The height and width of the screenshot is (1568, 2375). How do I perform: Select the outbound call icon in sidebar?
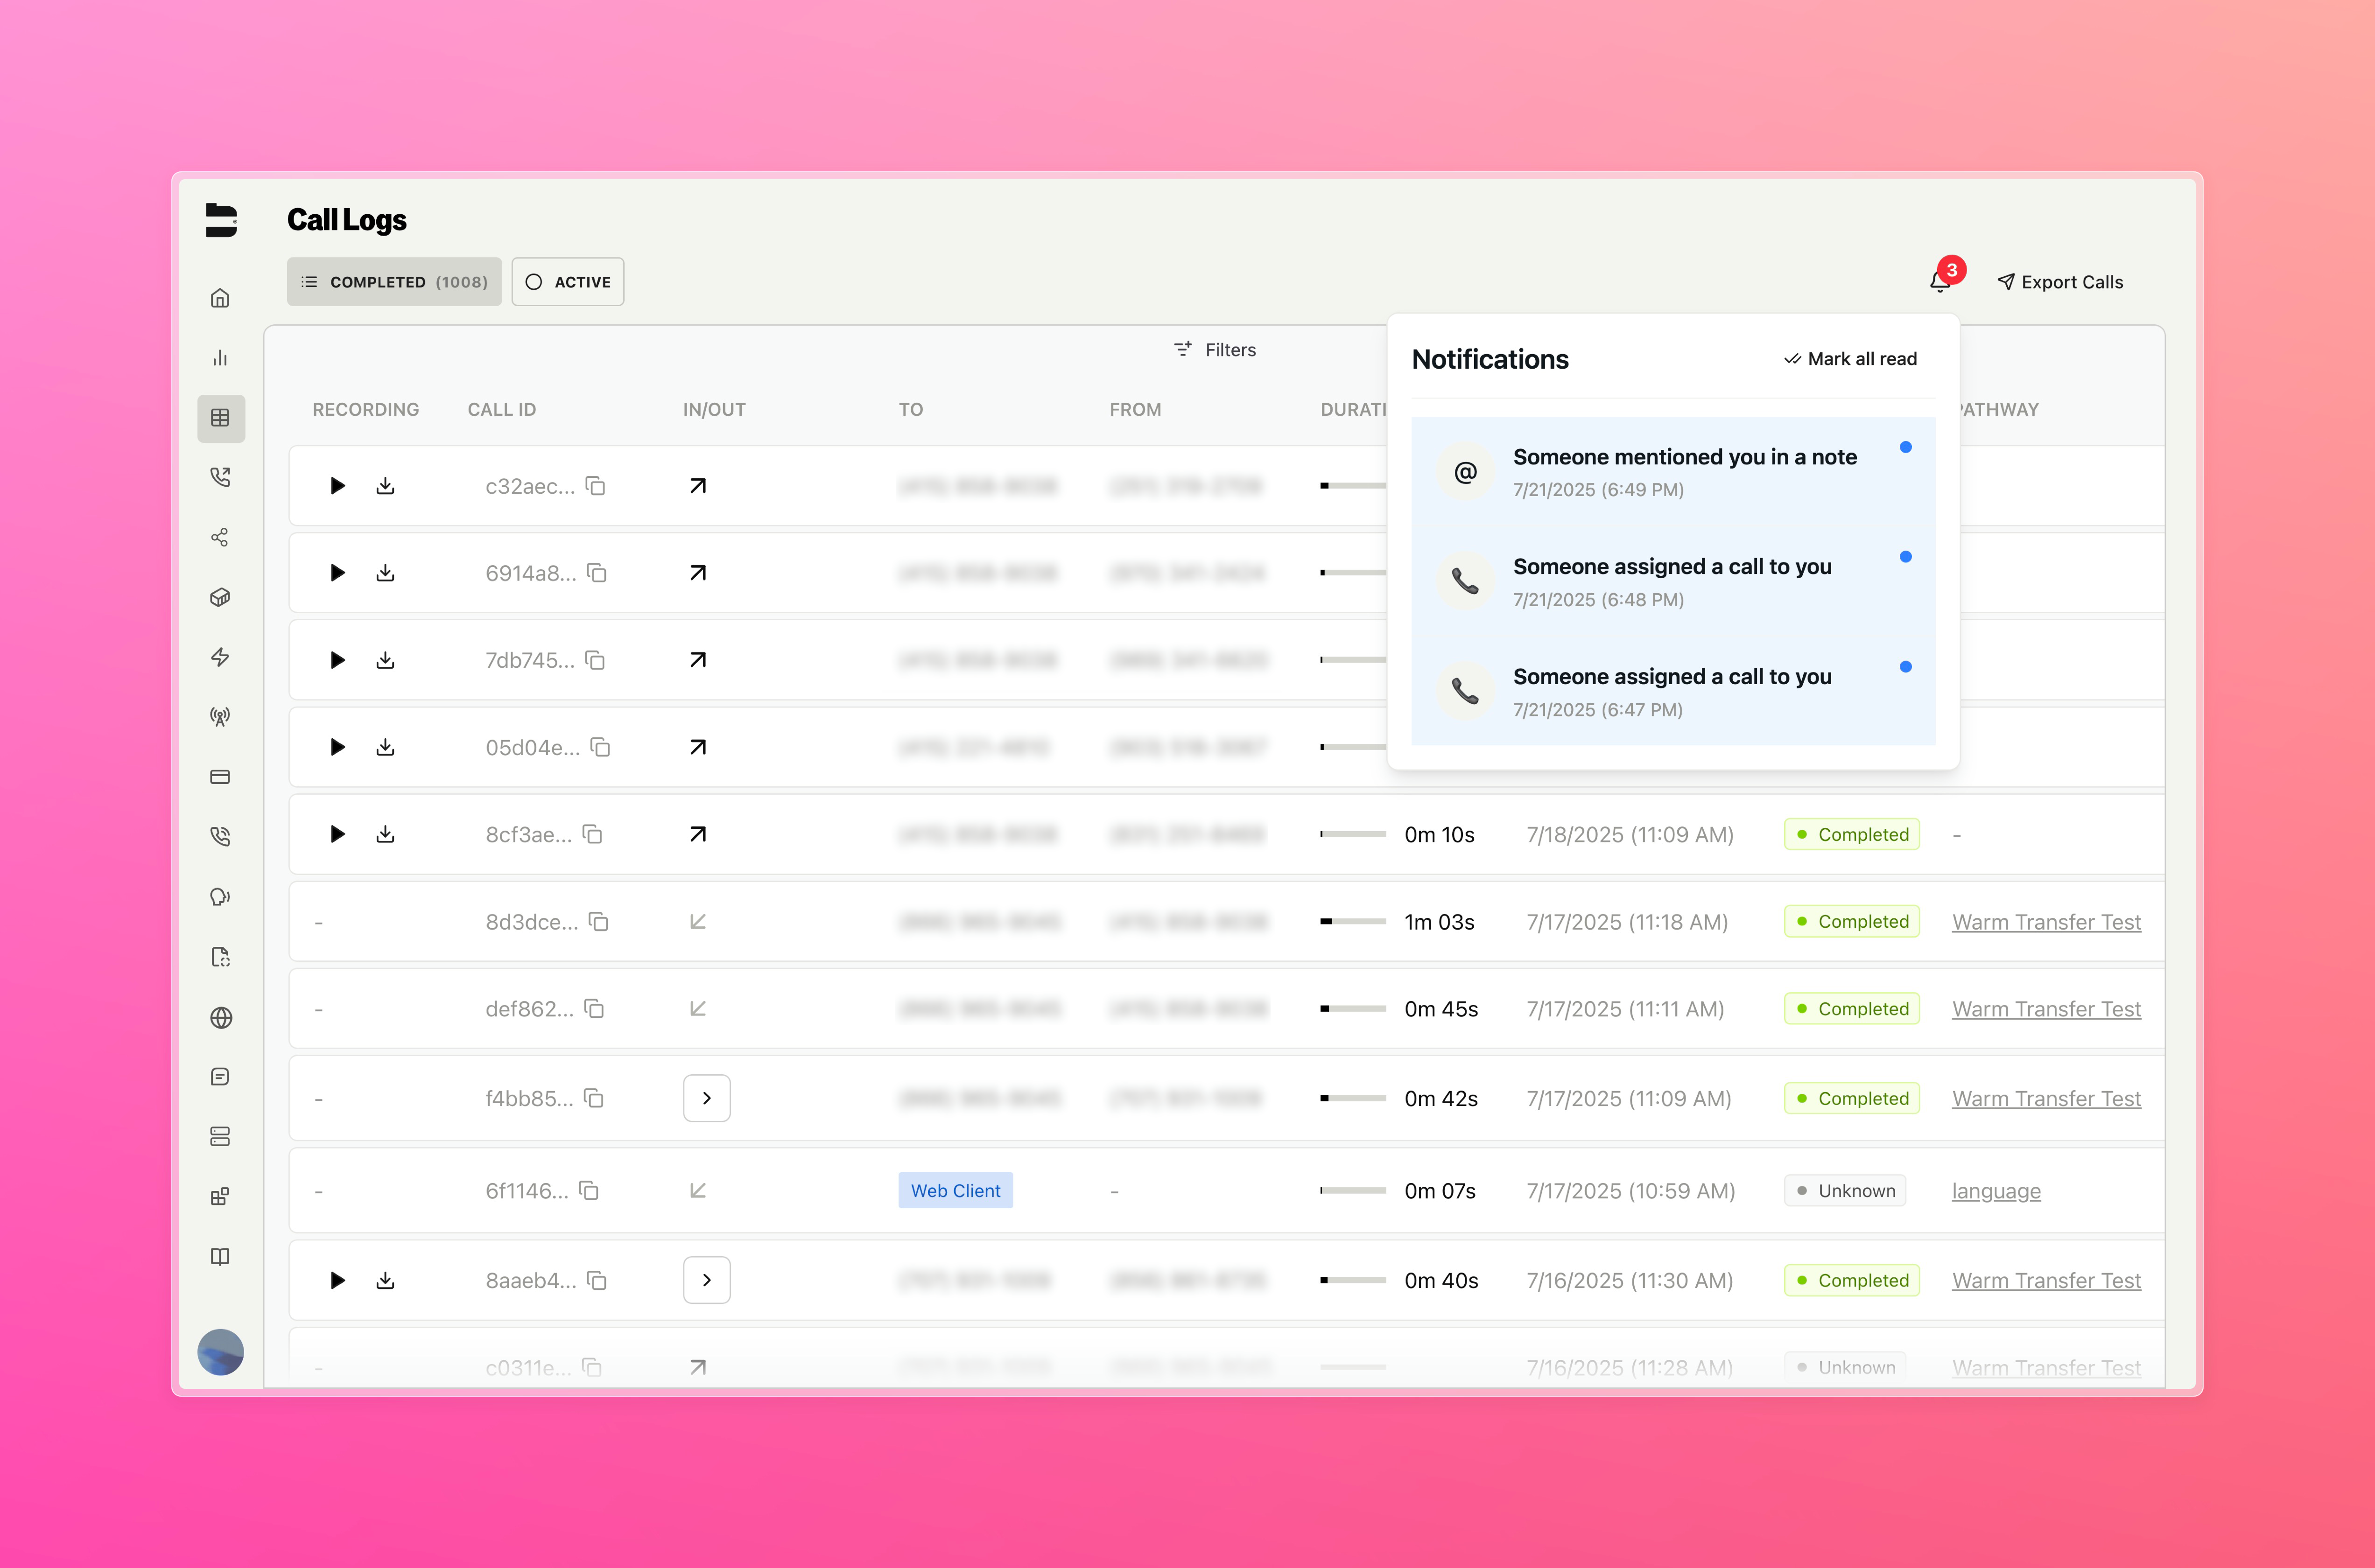pyautogui.click(x=221, y=477)
